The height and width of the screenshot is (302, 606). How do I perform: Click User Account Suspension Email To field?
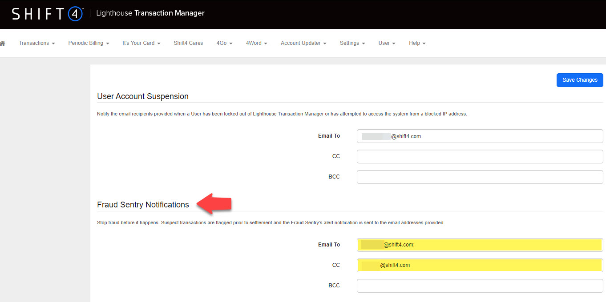tap(480, 136)
